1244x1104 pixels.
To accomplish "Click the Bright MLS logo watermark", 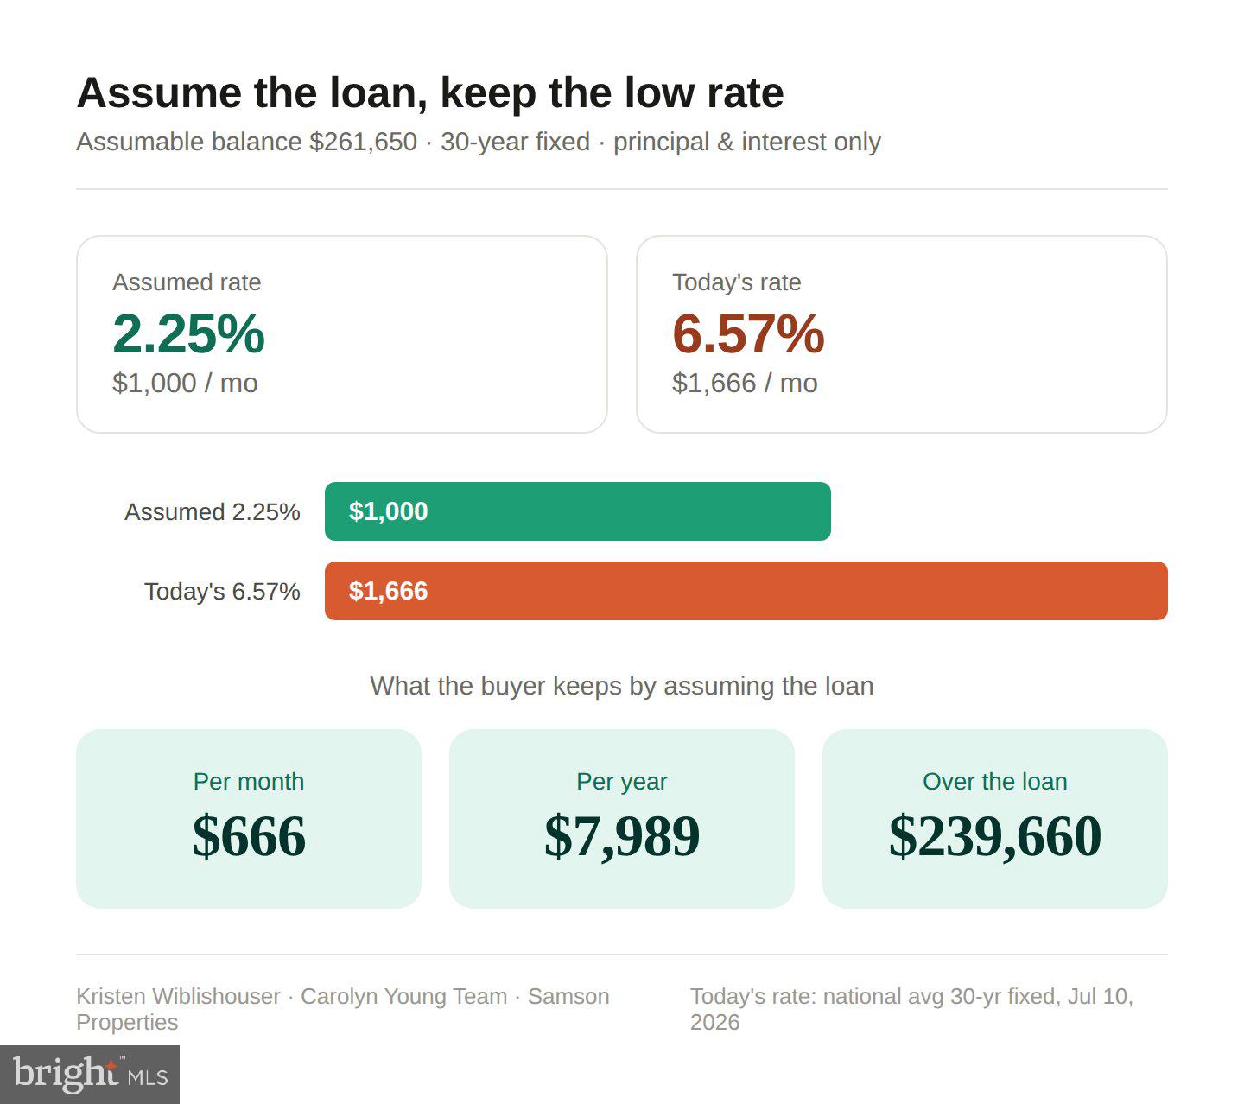I will [90, 1074].
